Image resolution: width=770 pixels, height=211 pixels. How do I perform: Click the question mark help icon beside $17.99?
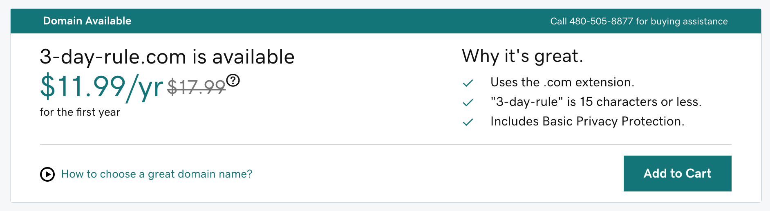click(233, 80)
